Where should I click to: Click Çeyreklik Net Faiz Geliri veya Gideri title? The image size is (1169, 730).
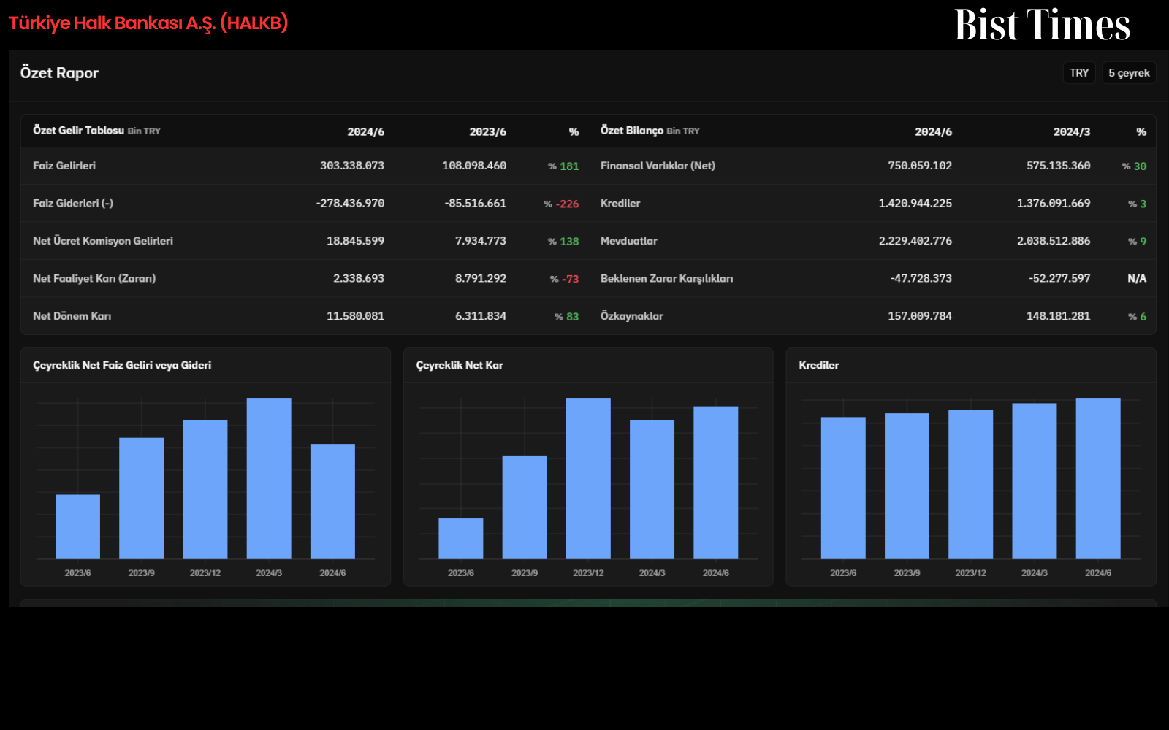tap(122, 365)
